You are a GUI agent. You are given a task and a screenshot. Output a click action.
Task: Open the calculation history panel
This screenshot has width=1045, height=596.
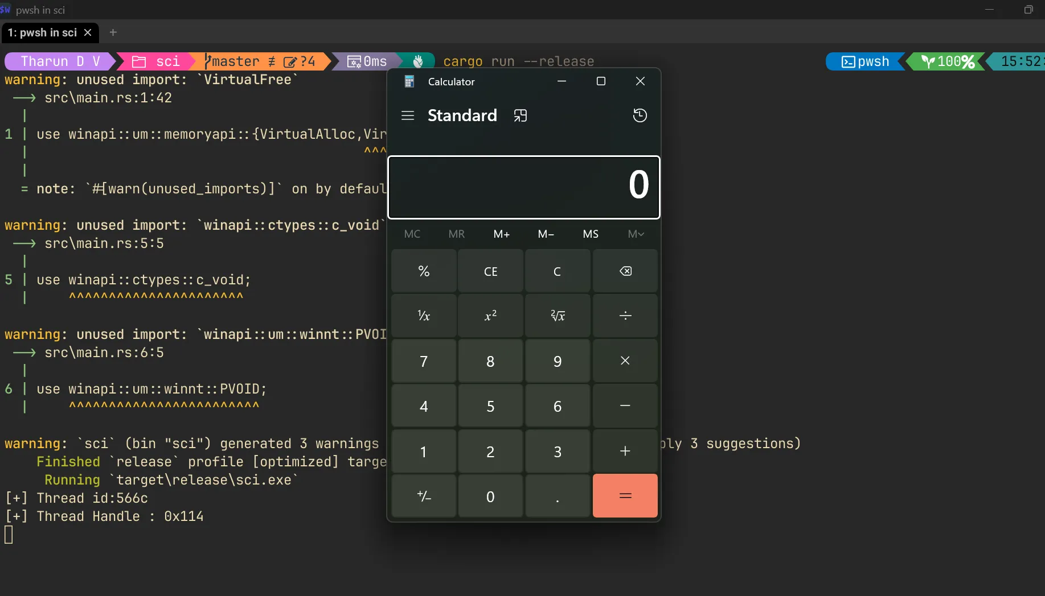point(640,115)
